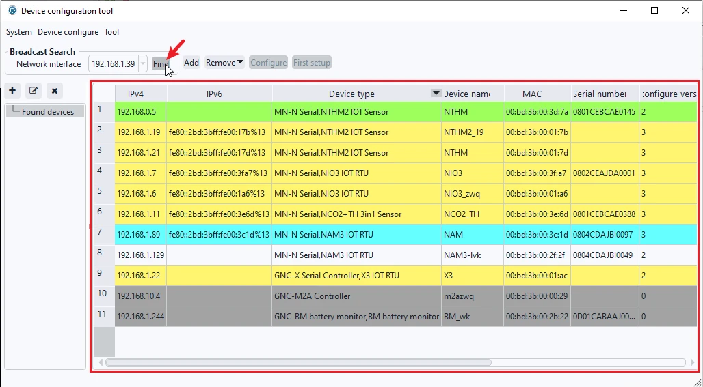Click the app icon in title bar

point(12,10)
